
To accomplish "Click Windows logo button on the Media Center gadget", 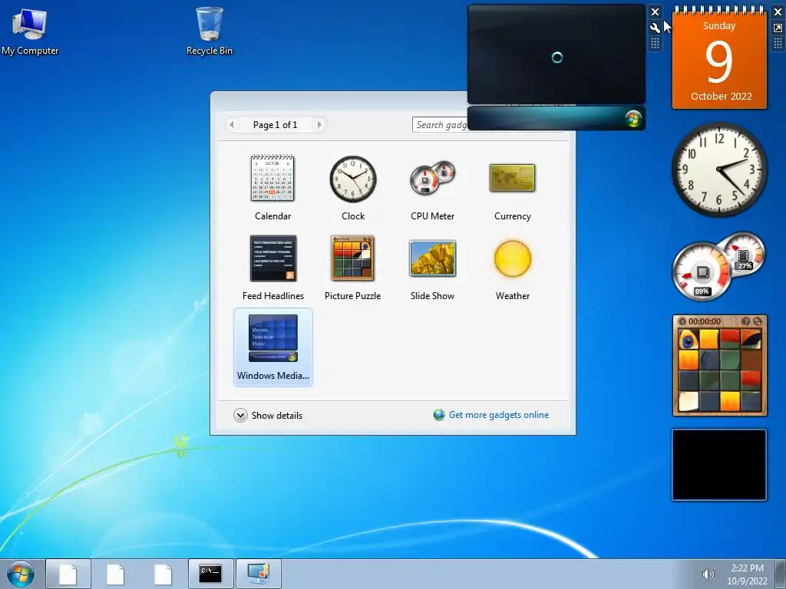I will tap(633, 119).
